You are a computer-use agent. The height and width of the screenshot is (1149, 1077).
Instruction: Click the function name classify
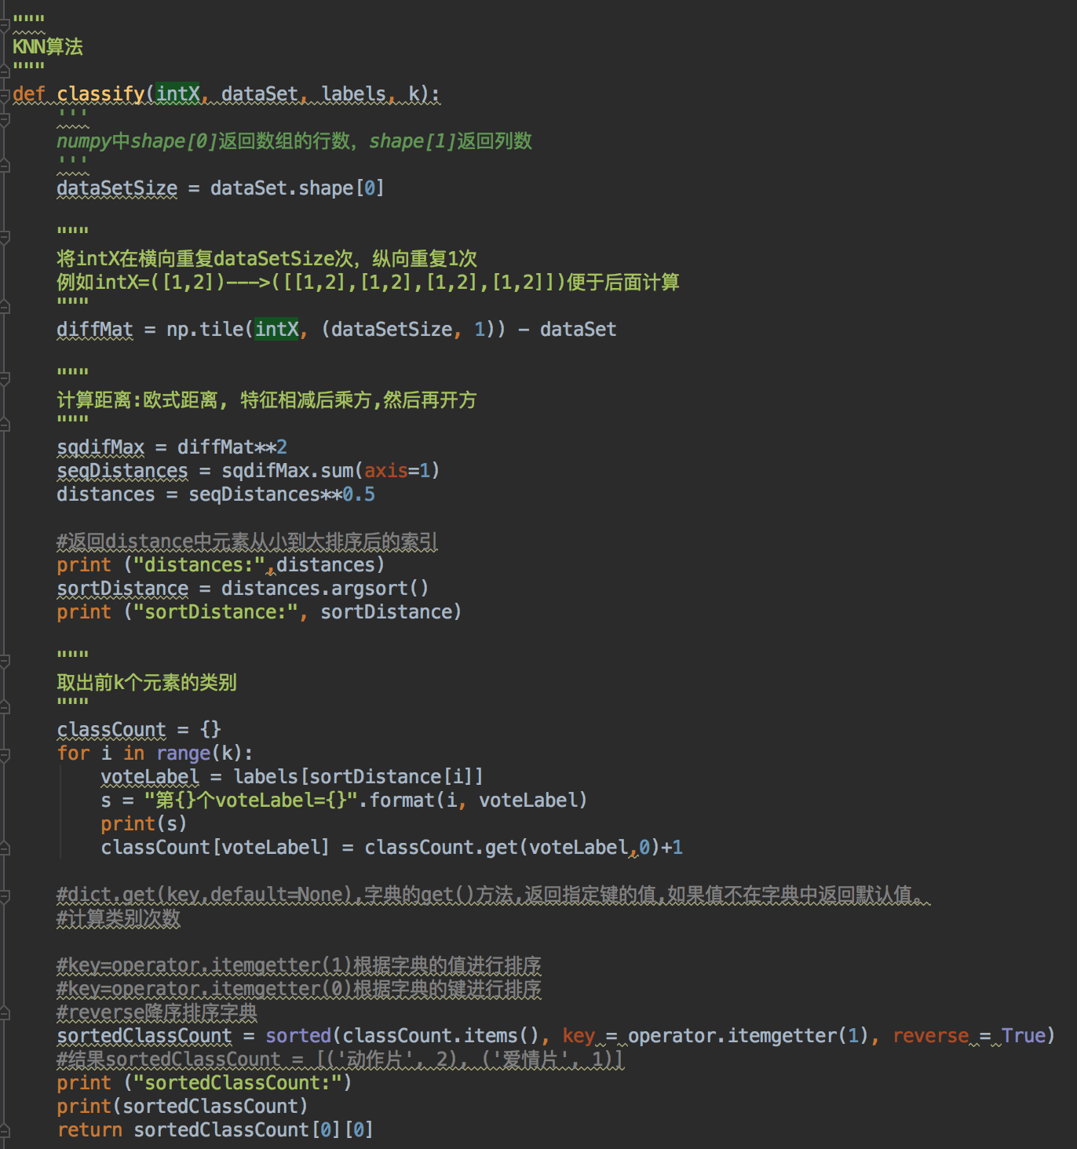tap(100, 94)
